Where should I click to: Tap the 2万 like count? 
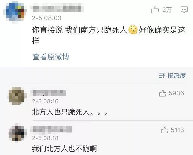tap(167, 10)
